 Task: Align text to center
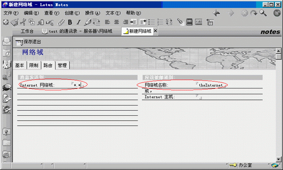pos(117,22)
